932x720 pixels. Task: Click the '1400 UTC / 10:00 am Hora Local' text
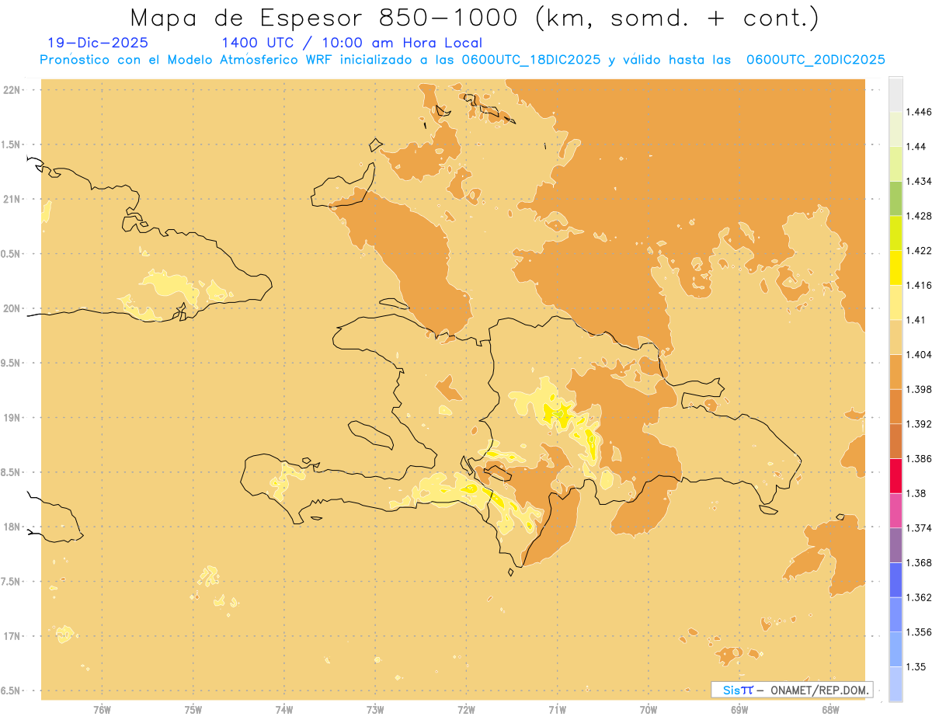(352, 43)
